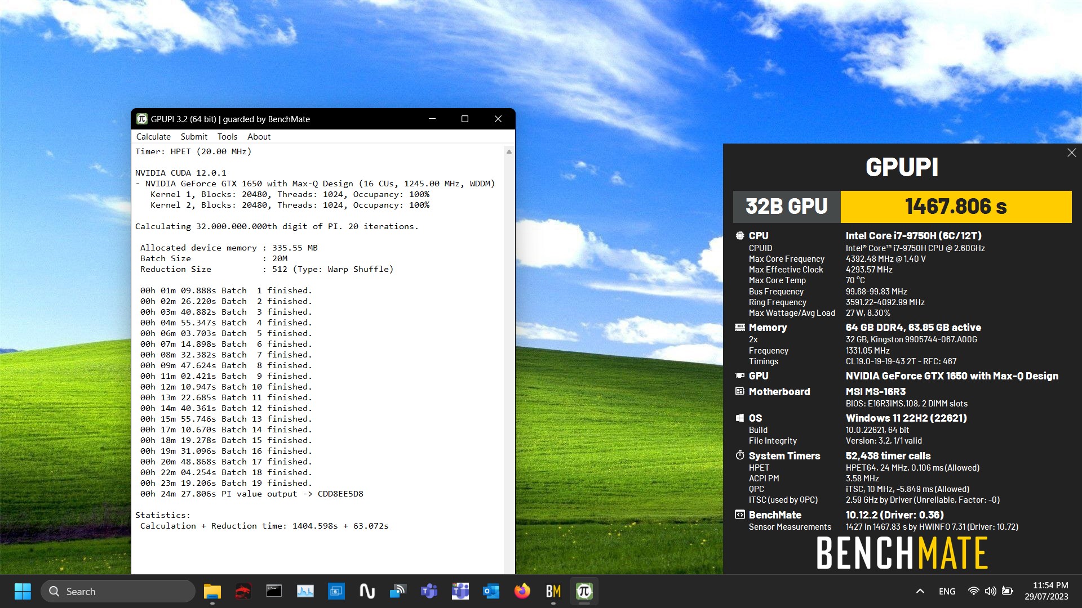
Task: Click the BenchMate section icon
Action: [x=740, y=515]
